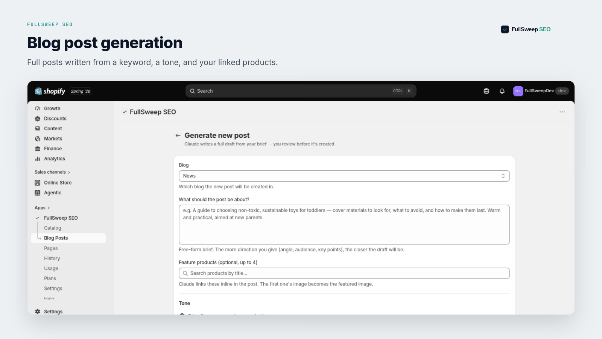602x339 pixels.
Task: Expand the Sales channels section
Action: click(52, 172)
